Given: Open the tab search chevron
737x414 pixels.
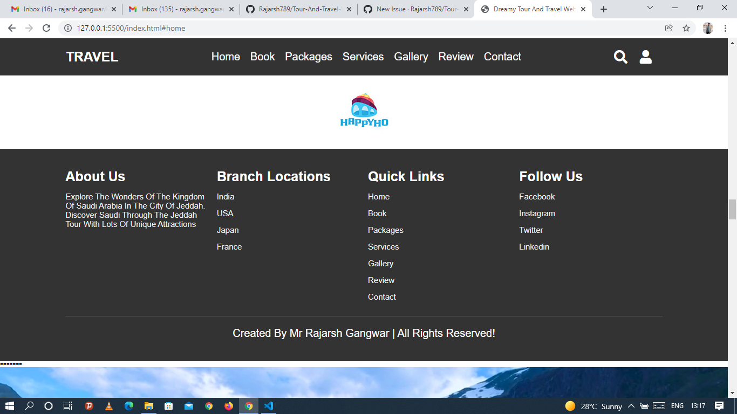Looking at the screenshot, I should 650,8.
